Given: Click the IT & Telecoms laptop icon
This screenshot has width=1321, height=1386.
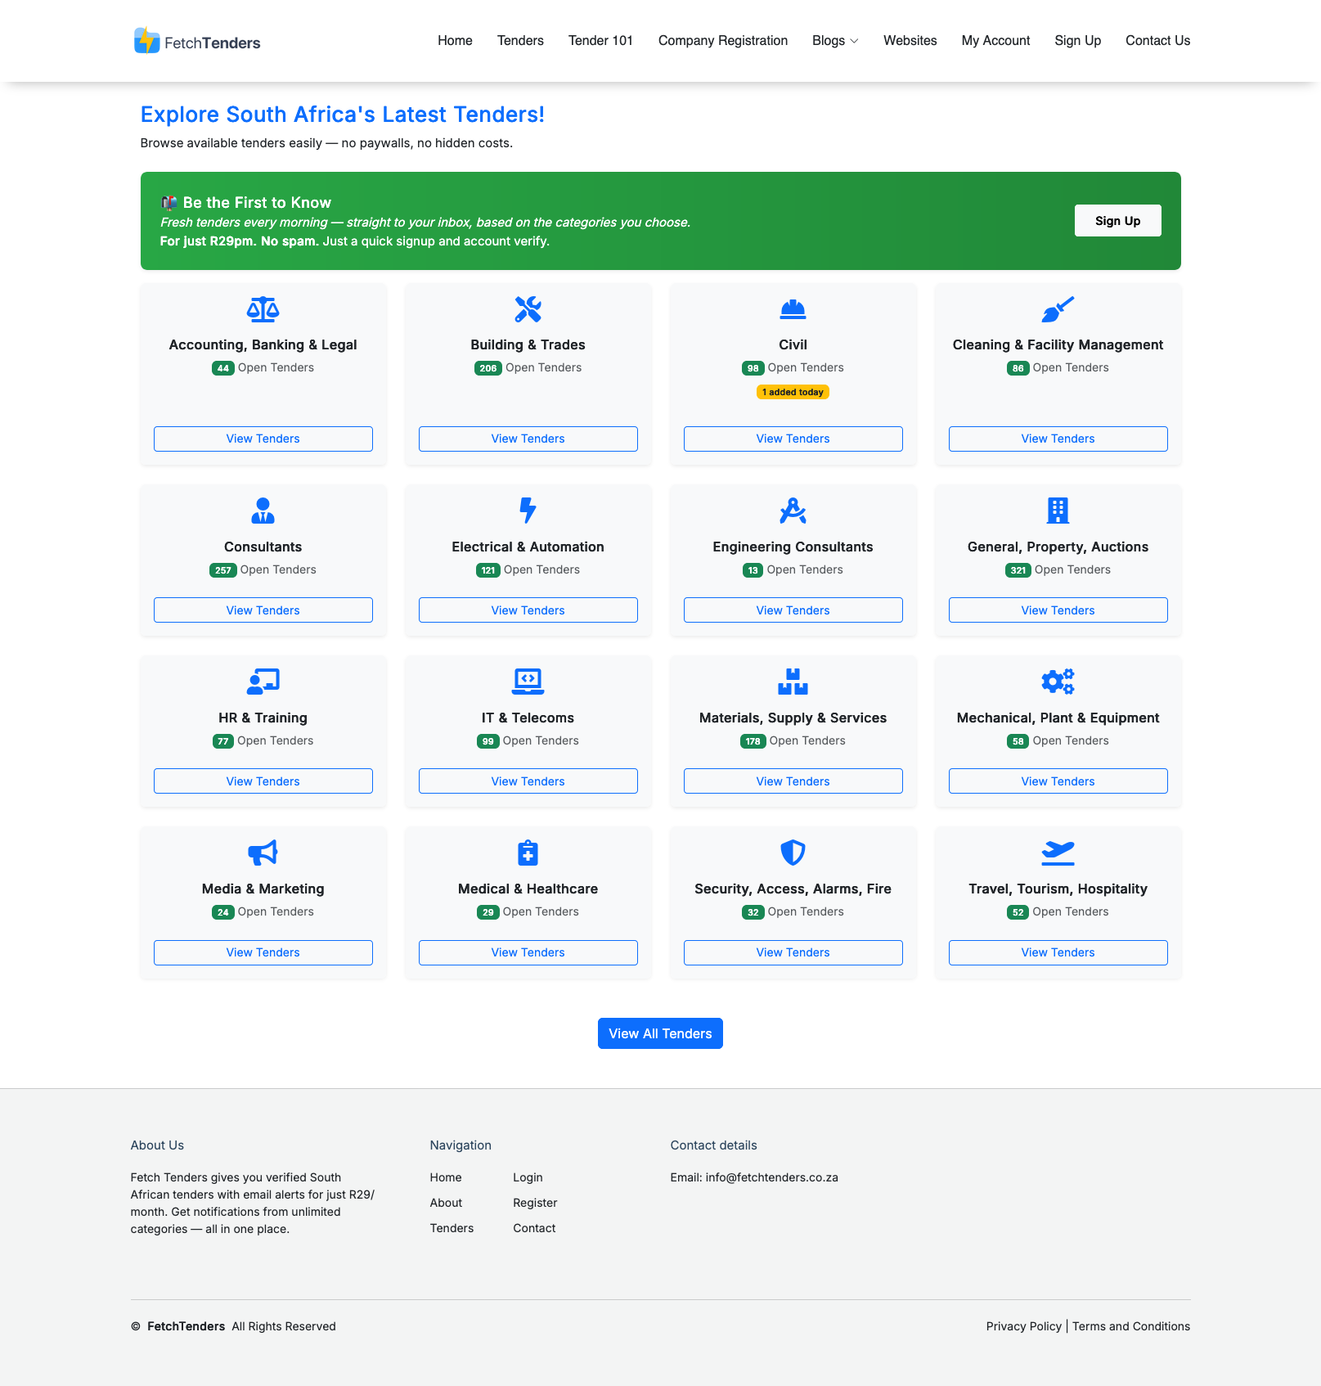Looking at the screenshot, I should coord(528,682).
